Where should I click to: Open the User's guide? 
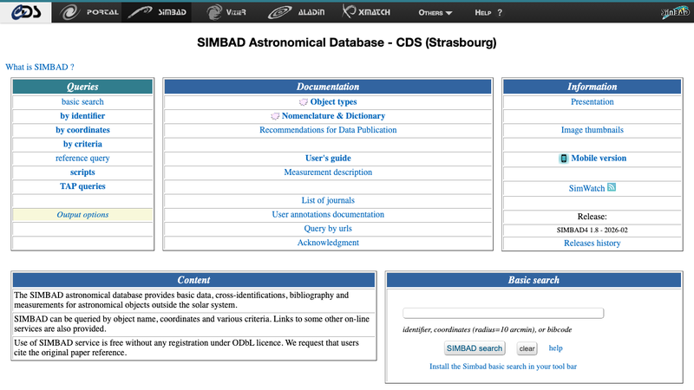328,159
